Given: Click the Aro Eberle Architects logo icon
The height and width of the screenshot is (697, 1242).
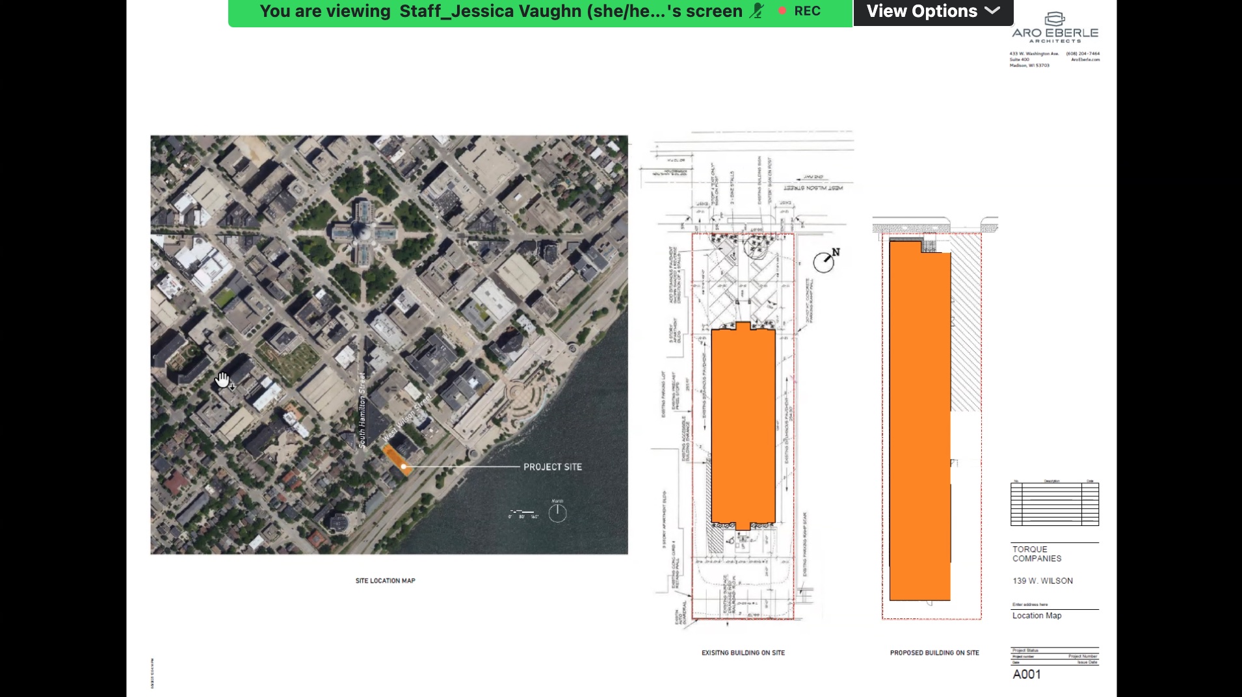Looking at the screenshot, I should click(1054, 19).
